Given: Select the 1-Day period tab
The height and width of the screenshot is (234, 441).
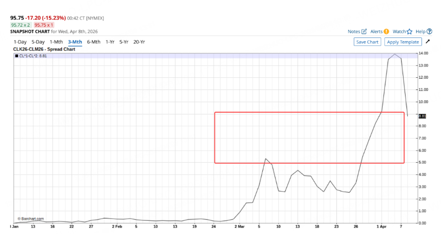Looking at the screenshot, I should point(20,42).
